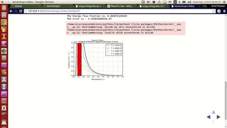Screen dimensions: 227x128
Task: Click the red shaded integration region in the plot
Action: (x=79, y=59)
